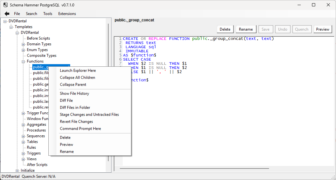This screenshot has width=336, height=180.
Task: Click the public._group_concat heading
Action: coord(134,20)
